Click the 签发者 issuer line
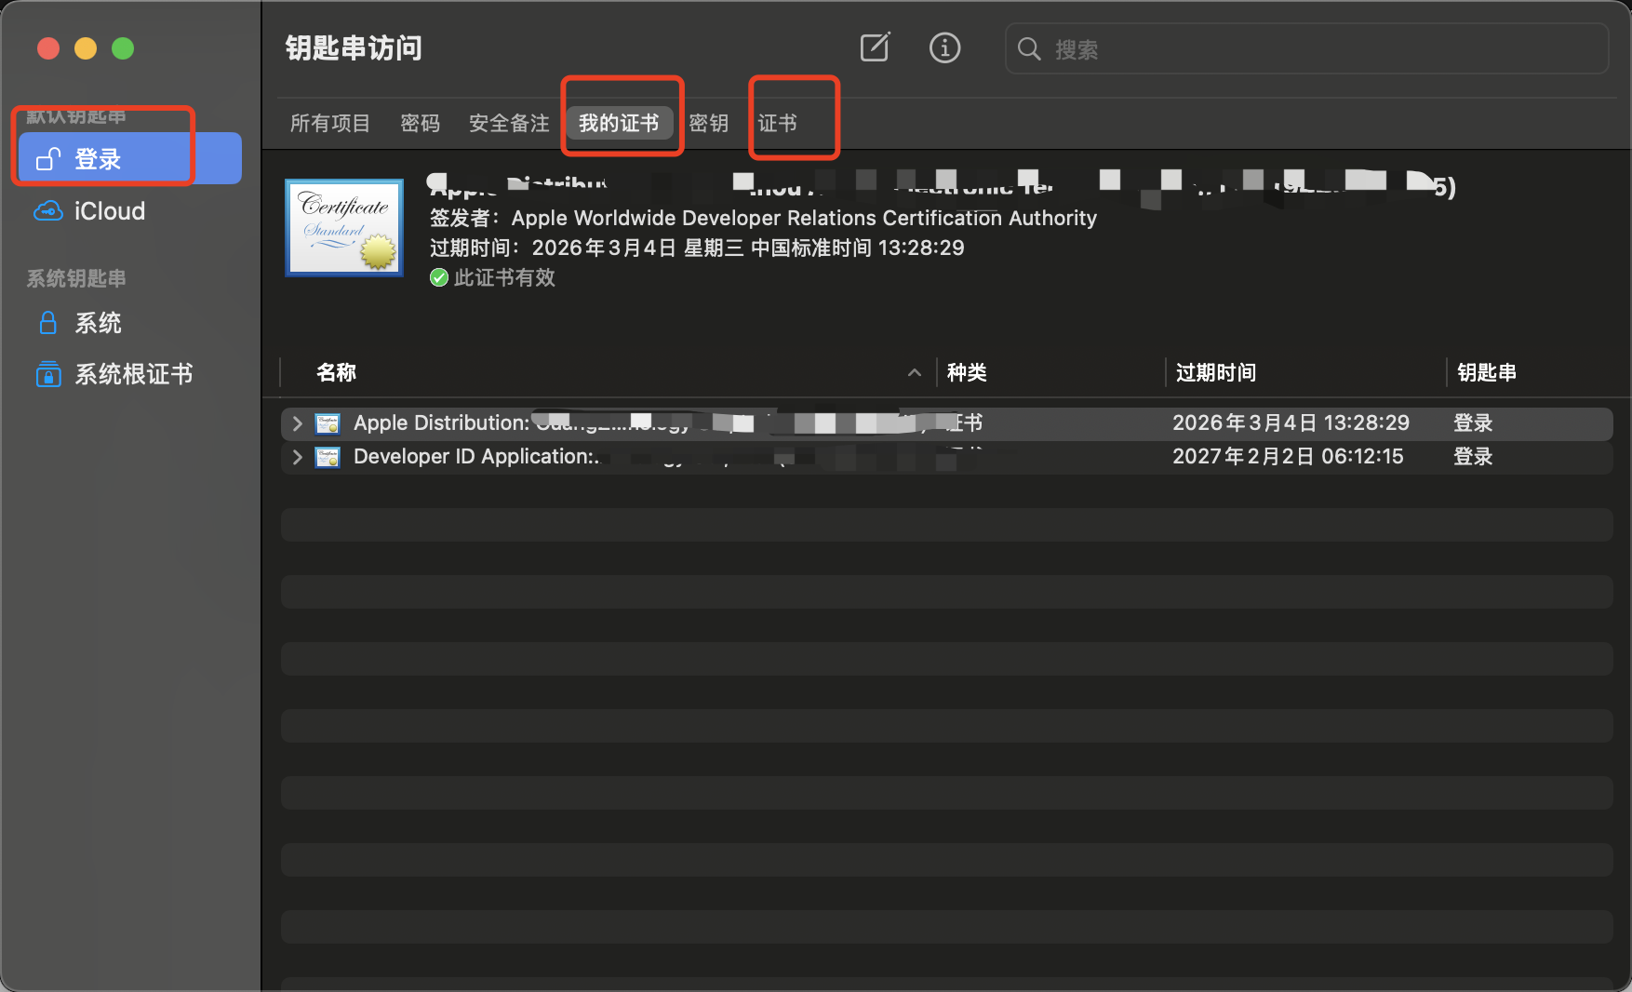Screen dimensions: 1632x992 coord(763,218)
